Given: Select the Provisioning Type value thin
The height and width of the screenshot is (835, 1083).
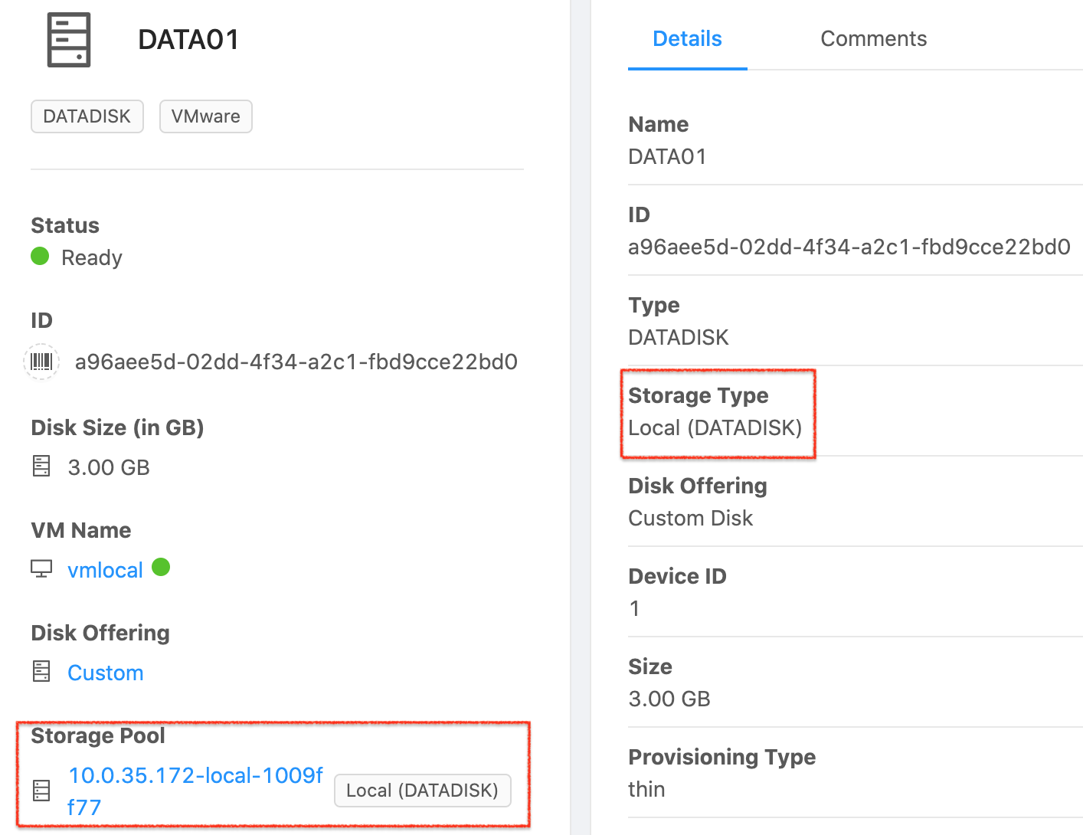Looking at the screenshot, I should pyautogui.click(x=647, y=789).
